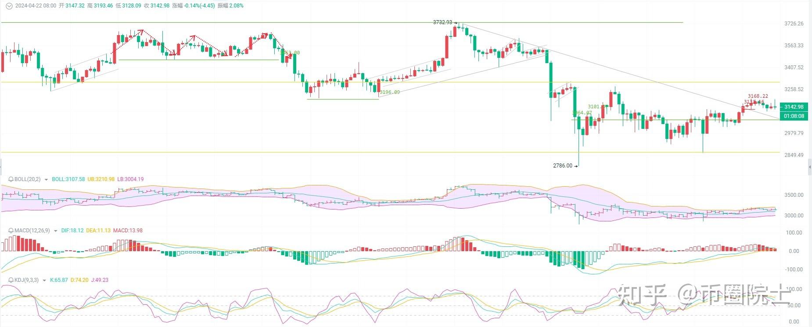The image size is (812, 327).
Task: Click the 2024-04-22 08:00 timestamp
Action: [x=36, y=6]
